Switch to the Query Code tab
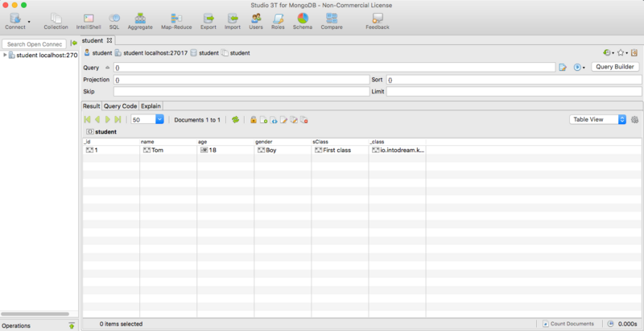644x331 pixels. pos(120,106)
